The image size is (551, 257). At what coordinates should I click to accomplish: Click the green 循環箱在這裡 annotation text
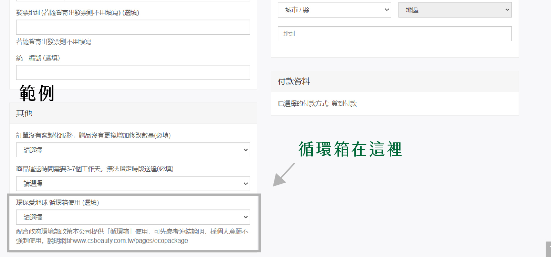coord(350,149)
